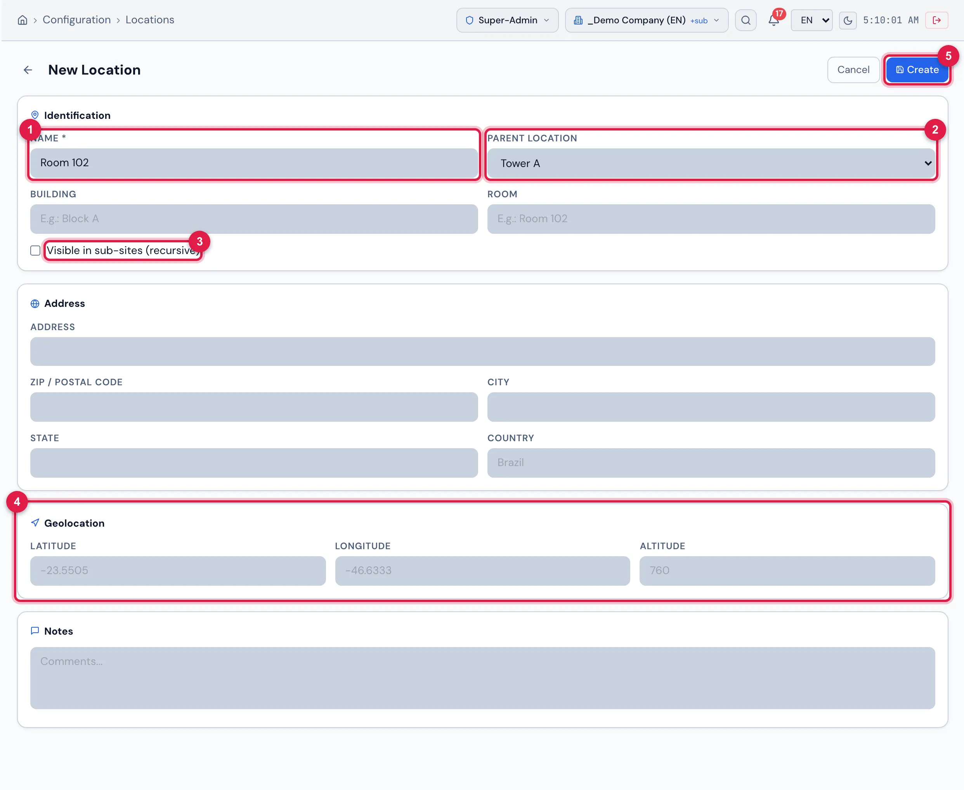This screenshot has height=790, width=964.
Task: Open the search icon button
Action: click(x=746, y=20)
